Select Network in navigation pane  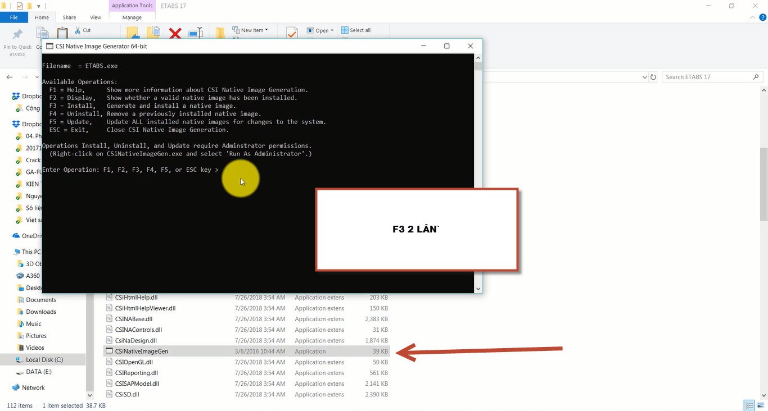tap(29, 387)
